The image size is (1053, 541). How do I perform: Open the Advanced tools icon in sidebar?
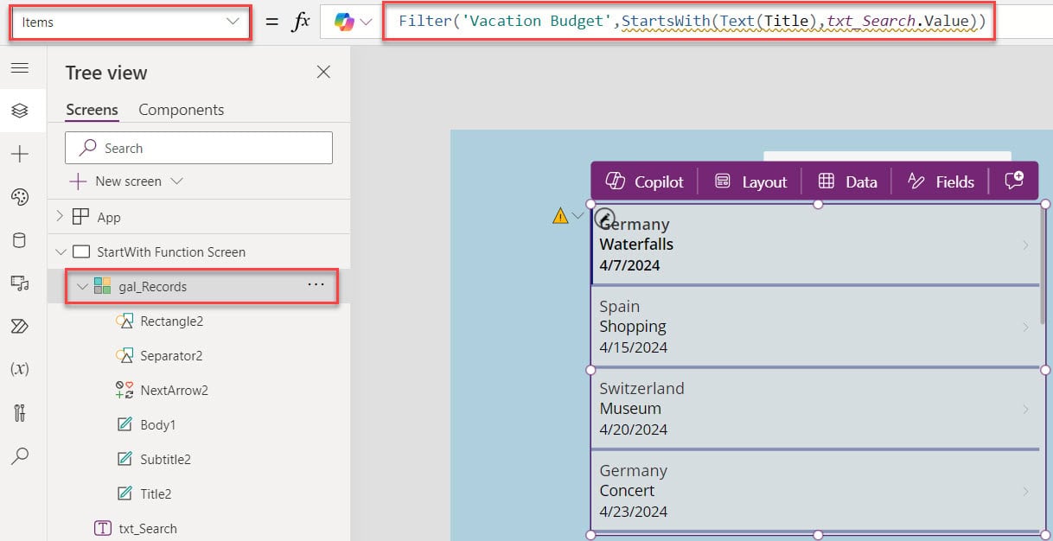(20, 412)
